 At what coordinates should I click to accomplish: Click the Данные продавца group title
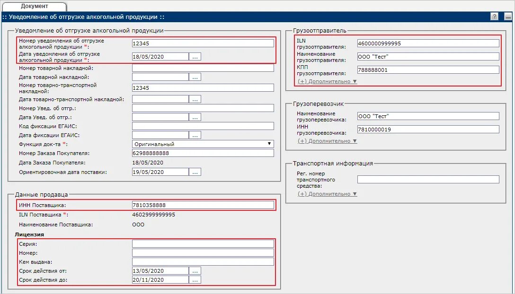(41, 195)
